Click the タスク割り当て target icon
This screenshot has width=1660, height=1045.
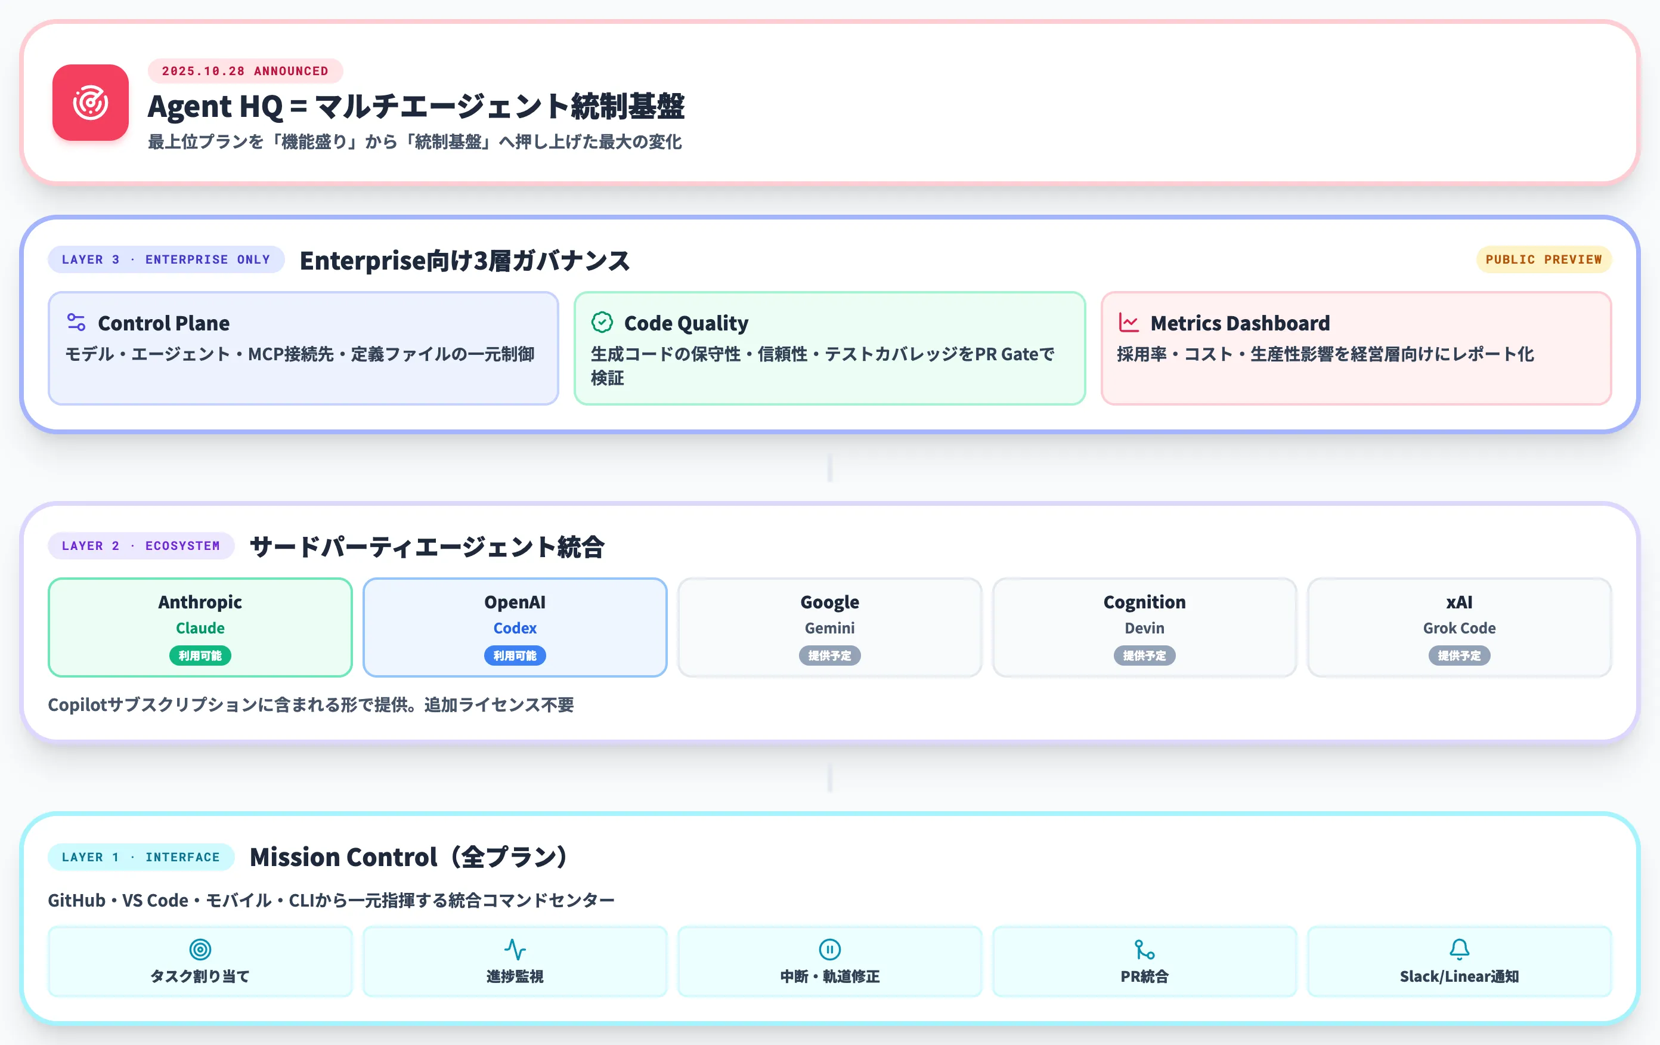pos(200,949)
